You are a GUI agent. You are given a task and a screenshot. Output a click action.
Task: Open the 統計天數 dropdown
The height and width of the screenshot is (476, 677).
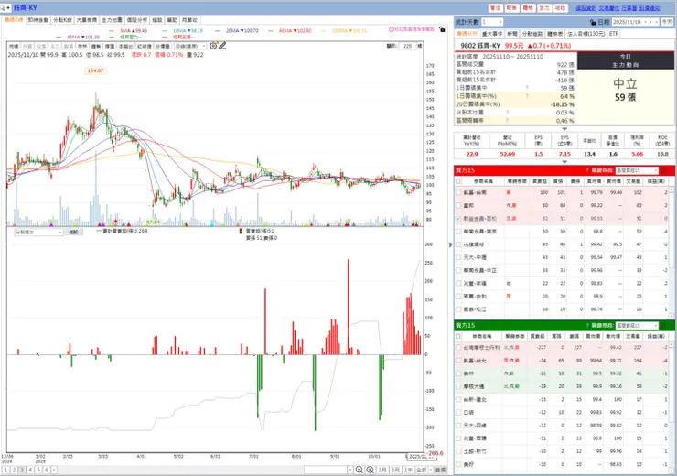492,22
